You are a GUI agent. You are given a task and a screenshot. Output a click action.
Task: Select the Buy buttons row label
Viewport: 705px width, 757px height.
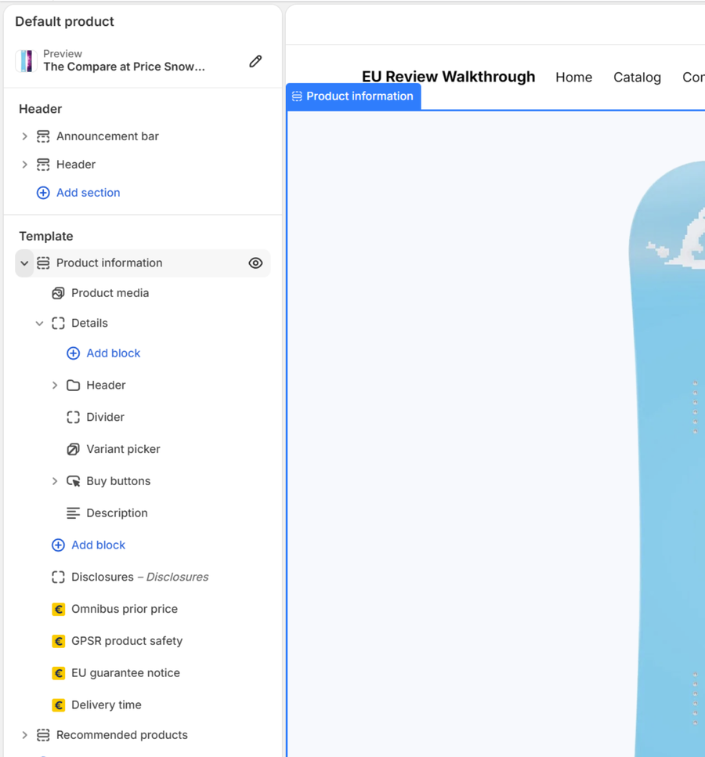[x=118, y=481]
